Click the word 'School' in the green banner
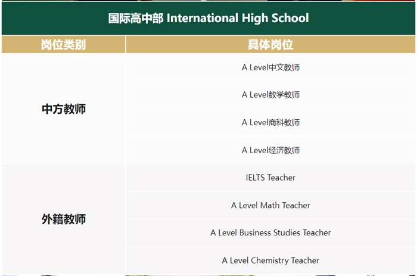Screen dimensions: 417x276 (x=290, y=18)
